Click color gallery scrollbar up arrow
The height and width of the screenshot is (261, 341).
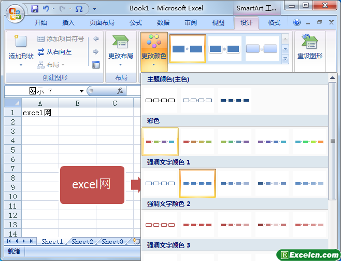point(332,78)
